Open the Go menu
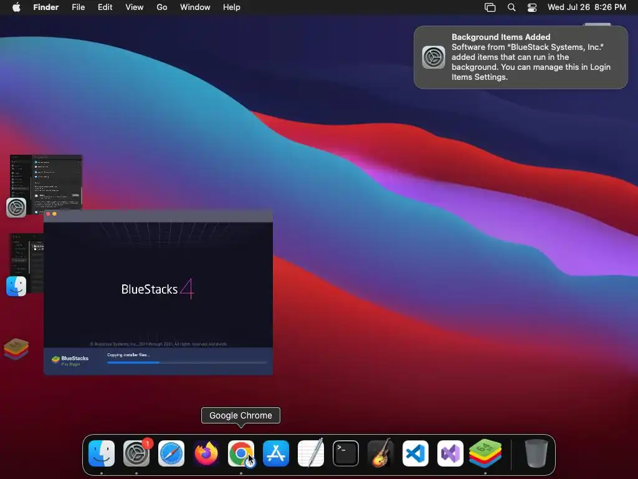The height and width of the screenshot is (479, 638). 162,7
